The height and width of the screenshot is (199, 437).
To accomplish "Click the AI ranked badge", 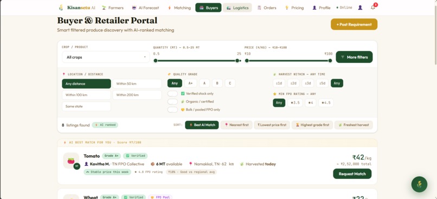I will pos(105,125).
